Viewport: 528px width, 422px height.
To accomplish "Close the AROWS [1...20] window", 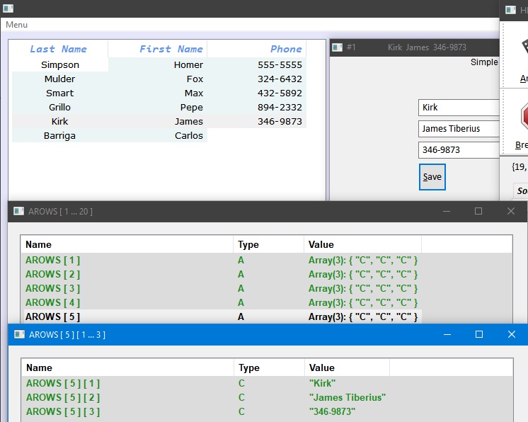I will pyautogui.click(x=511, y=211).
